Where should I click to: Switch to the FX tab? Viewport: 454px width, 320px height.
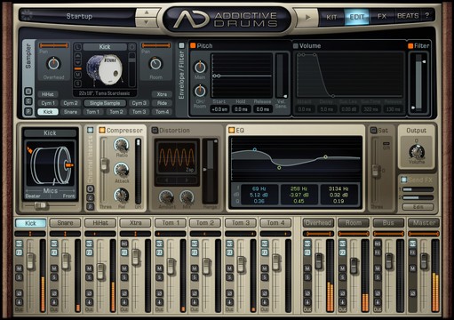pos(382,16)
